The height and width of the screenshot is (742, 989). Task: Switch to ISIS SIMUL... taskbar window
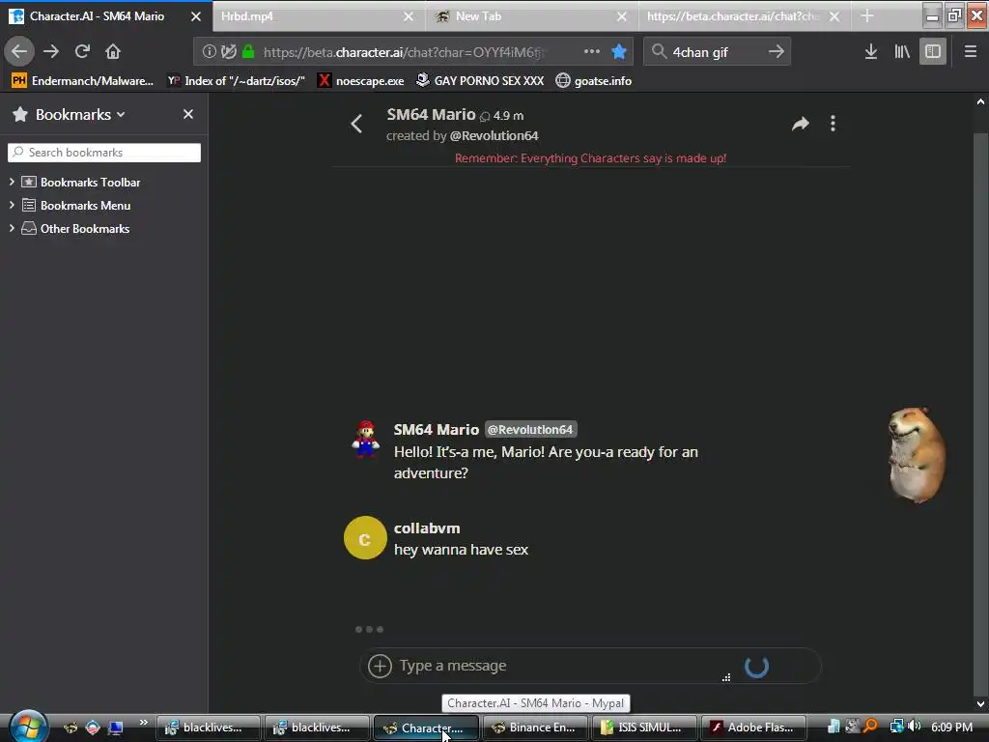tap(644, 728)
